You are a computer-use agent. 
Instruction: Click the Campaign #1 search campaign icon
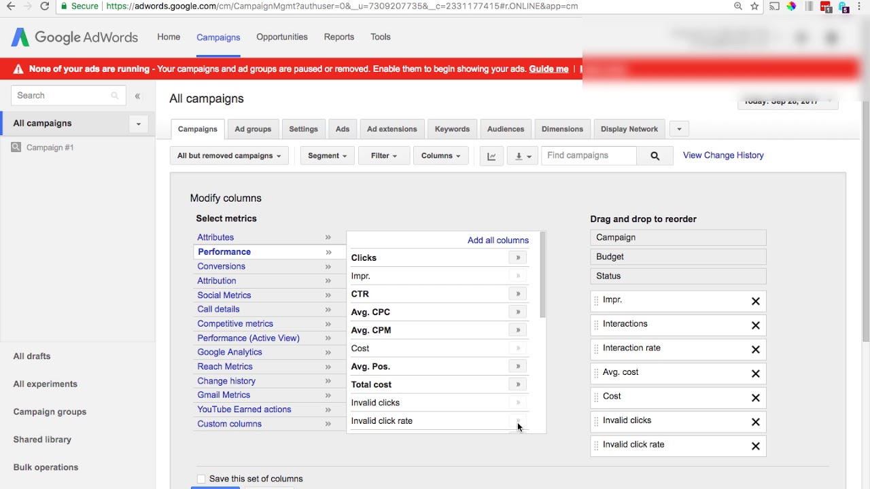pyautogui.click(x=16, y=147)
